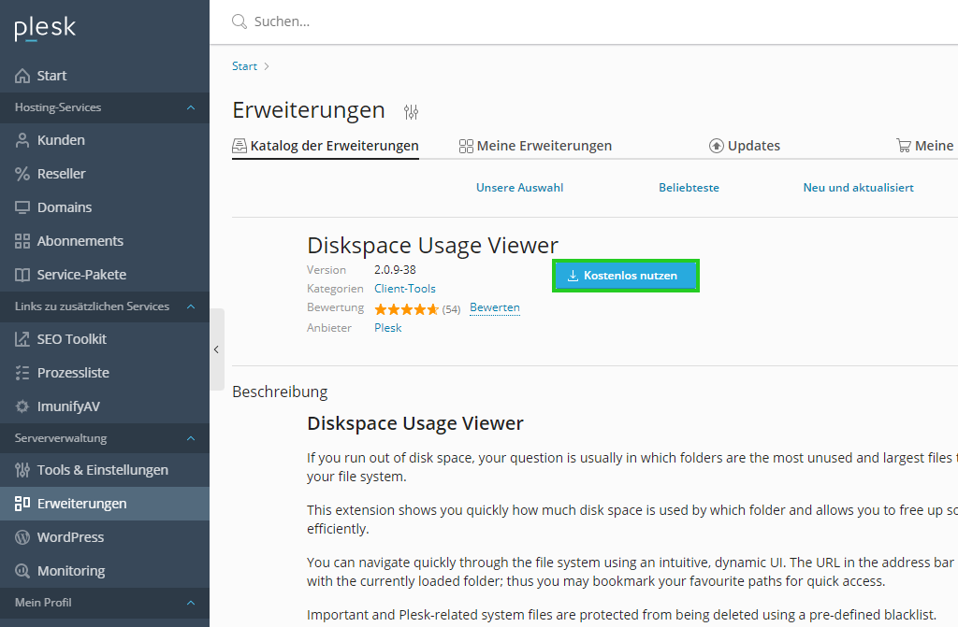Open Kunden in the sidebar

point(105,140)
